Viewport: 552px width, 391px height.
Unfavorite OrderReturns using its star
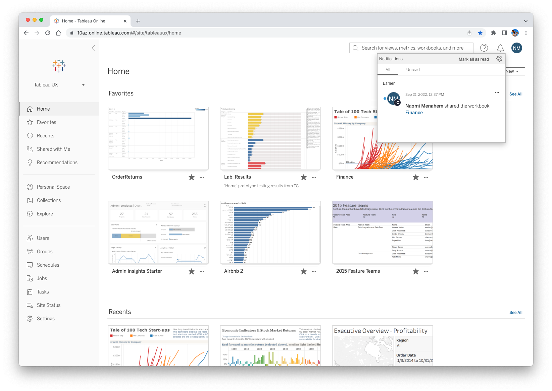[192, 177]
